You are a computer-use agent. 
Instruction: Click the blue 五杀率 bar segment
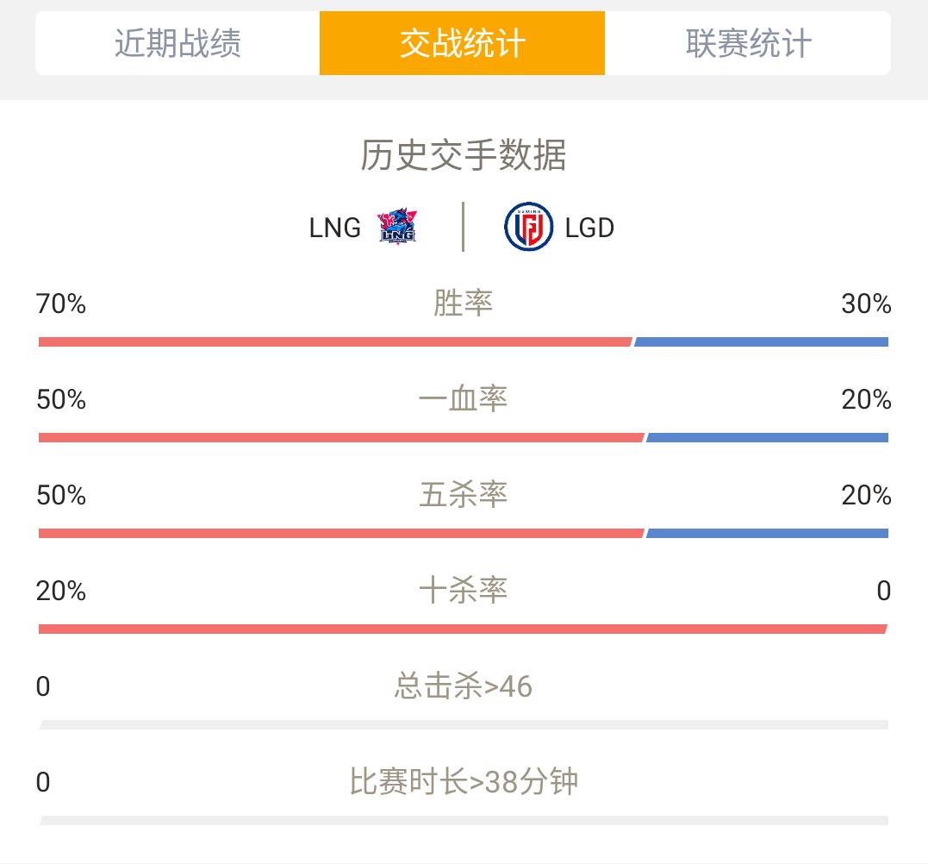767,534
